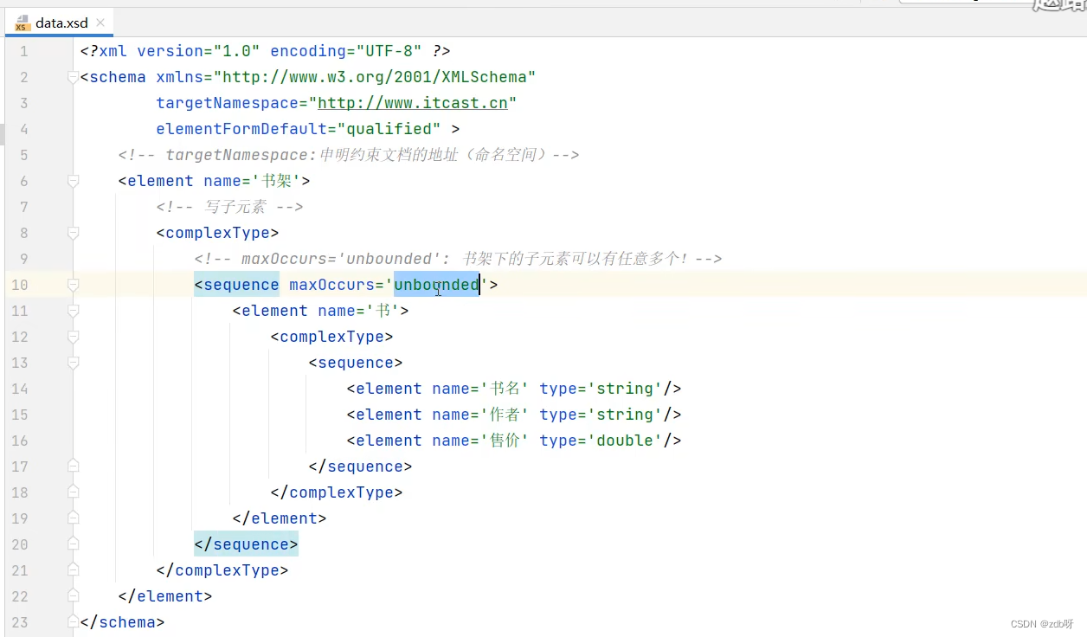
Task: Click the fold end marker on line 19
Action: pyautogui.click(x=73, y=518)
